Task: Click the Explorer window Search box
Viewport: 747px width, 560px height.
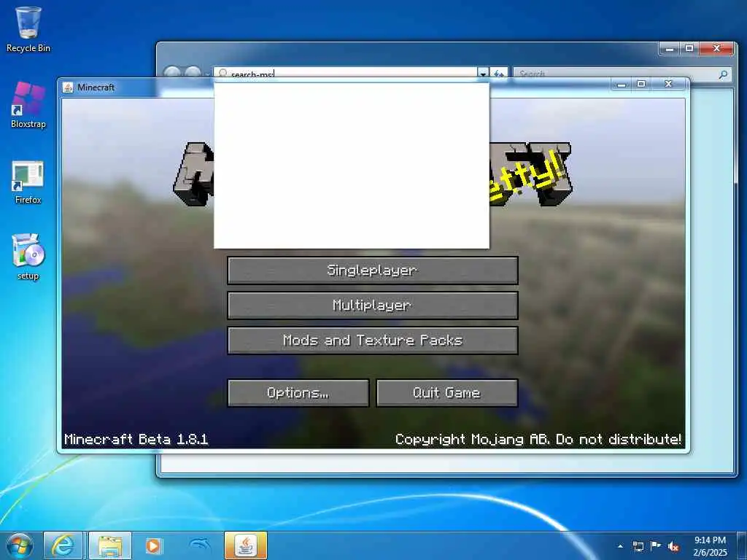Action: 622,74
